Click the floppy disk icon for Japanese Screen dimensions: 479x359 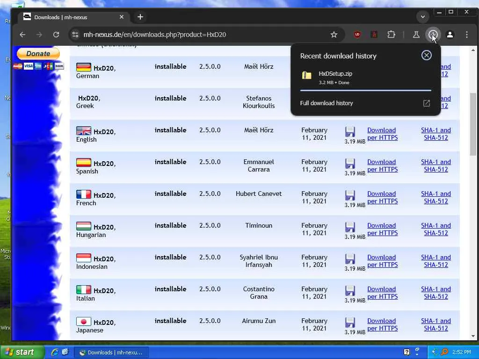point(350,322)
